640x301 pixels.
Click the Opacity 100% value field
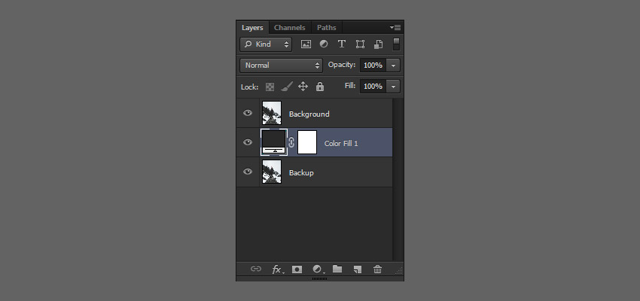[x=373, y=65]
